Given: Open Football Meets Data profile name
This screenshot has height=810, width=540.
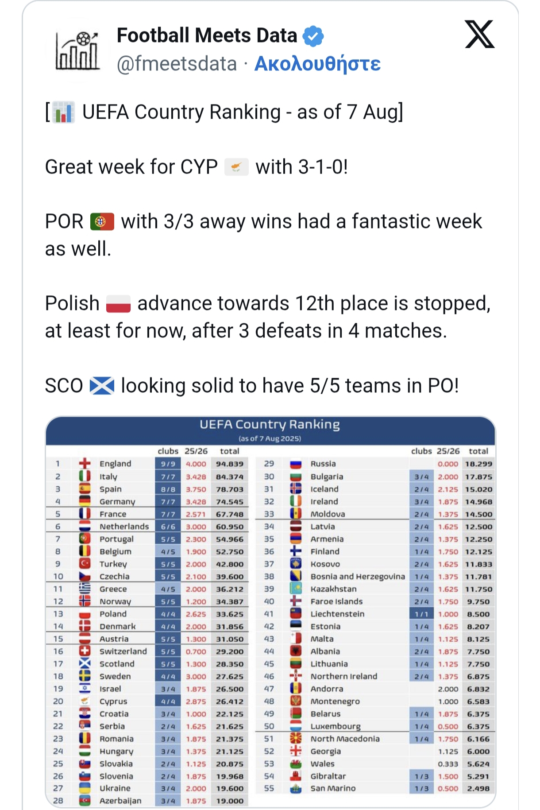Looking at the screenshot, I should (207, 35).
